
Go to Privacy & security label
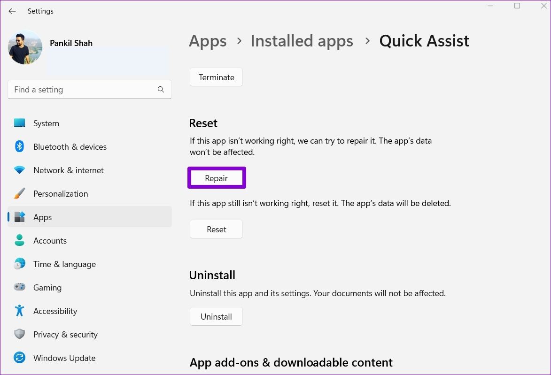click(x=65, y=335)
